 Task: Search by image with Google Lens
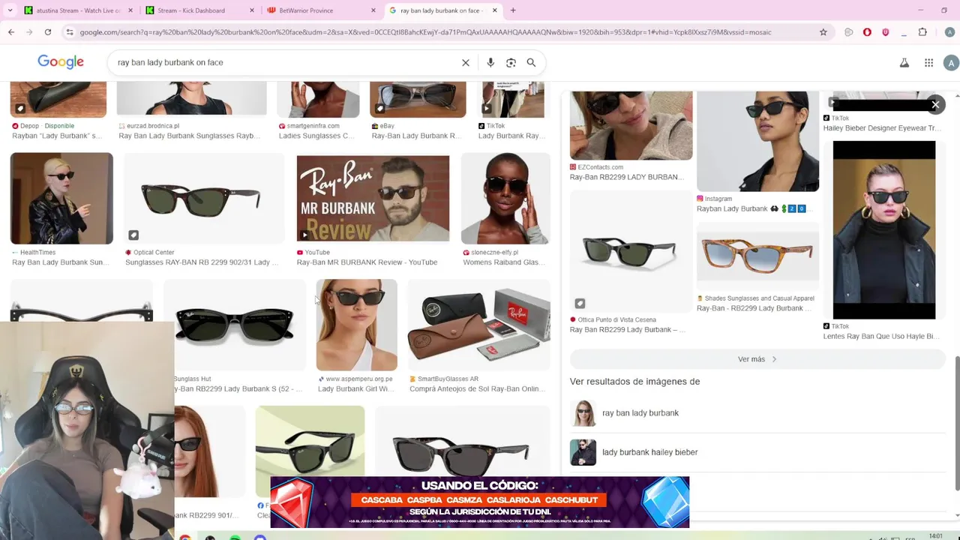[x=511, y=62]
